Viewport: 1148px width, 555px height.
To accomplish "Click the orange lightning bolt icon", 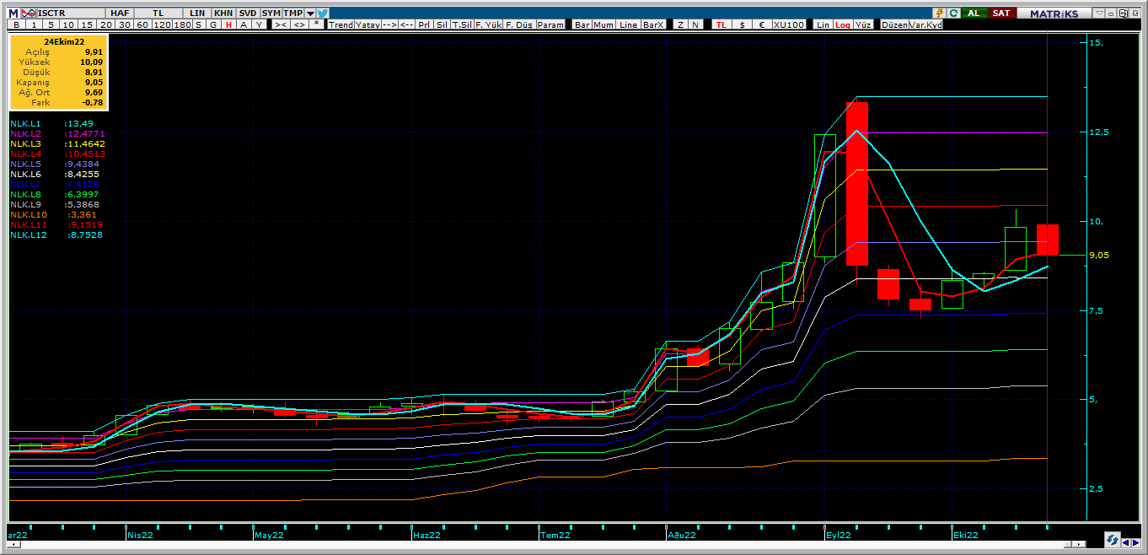I will 940,13.
